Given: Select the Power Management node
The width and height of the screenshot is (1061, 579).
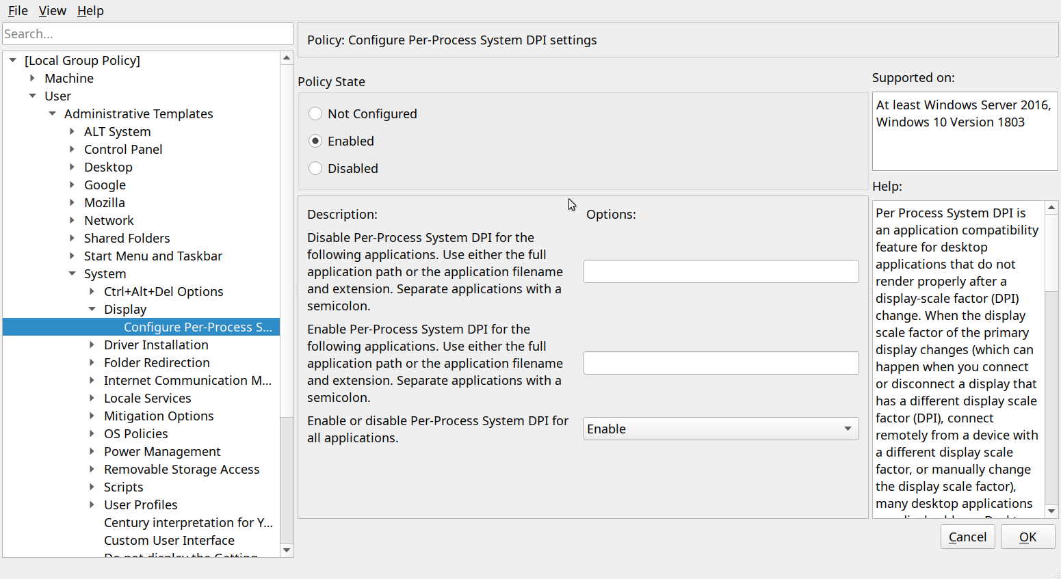Looking at the screenshot, I should (162, 451).
